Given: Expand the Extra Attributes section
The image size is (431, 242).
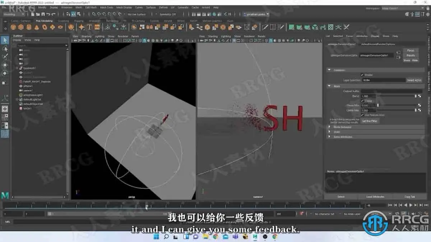Looking at the screenshot, I should click(329, 137).
